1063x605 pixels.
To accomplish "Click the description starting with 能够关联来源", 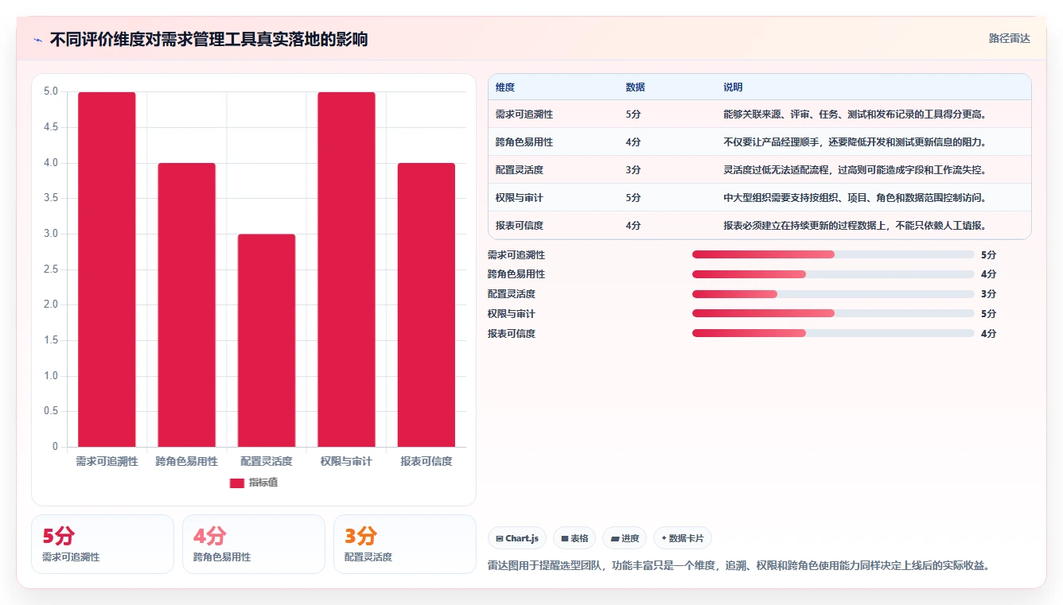I will 855,114.
